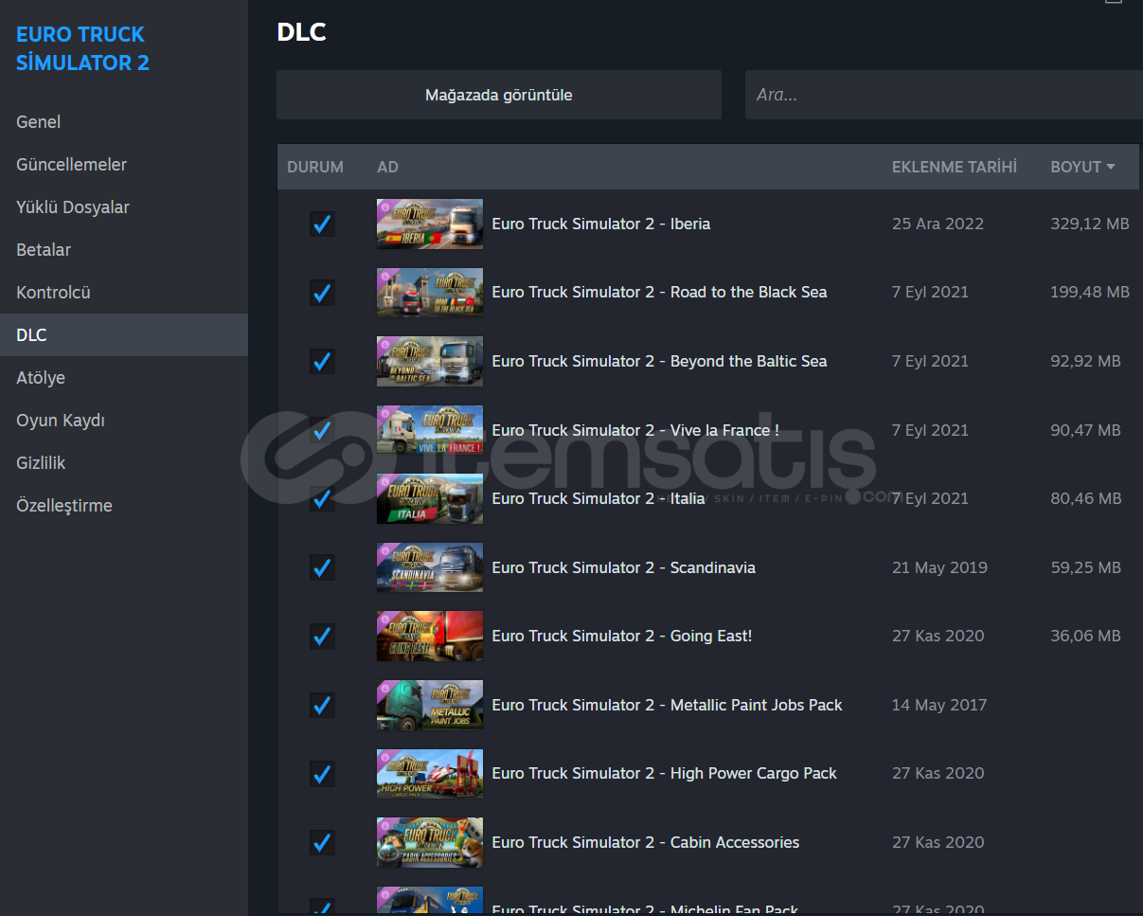Sort by the DURUM column header

point(315,167)
